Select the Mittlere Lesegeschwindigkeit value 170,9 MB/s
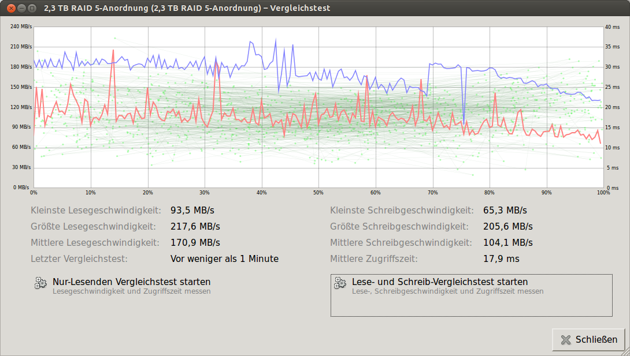 pos(195,242)
